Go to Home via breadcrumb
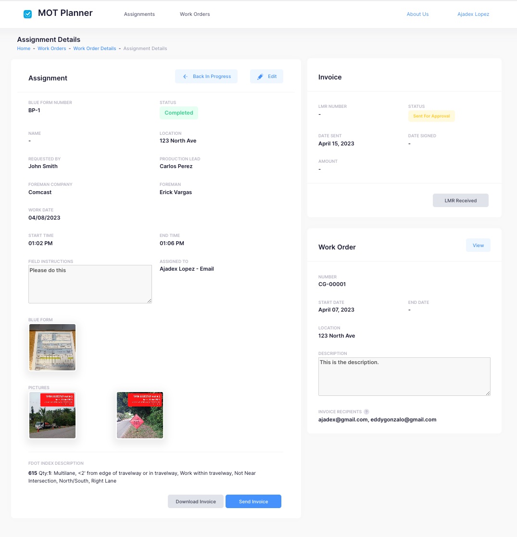The width and height of the screenshot is (517, 537). click(24, 49)
